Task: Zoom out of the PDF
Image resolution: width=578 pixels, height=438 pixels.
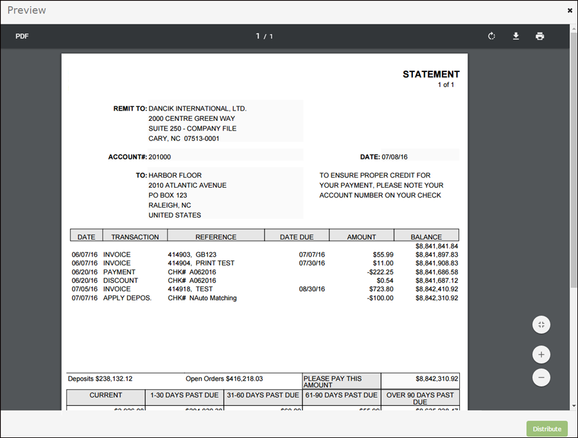Action: [541, 378]
